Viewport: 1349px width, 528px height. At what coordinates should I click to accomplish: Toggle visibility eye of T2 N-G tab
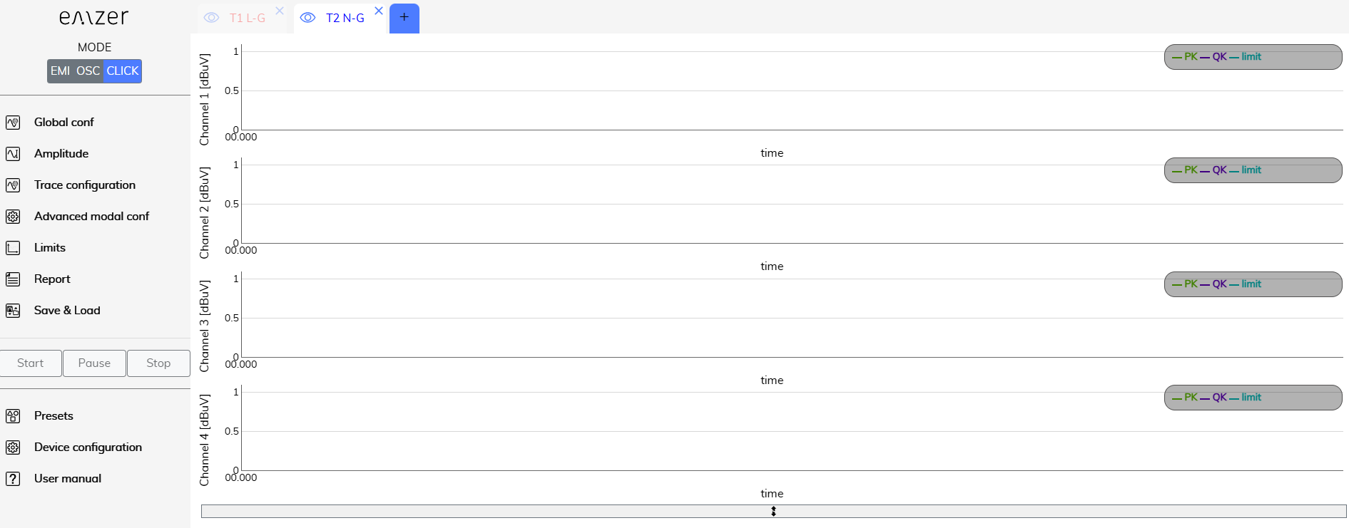(307, 18)
